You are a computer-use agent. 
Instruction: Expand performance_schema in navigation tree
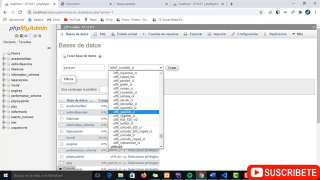[3, 96]
